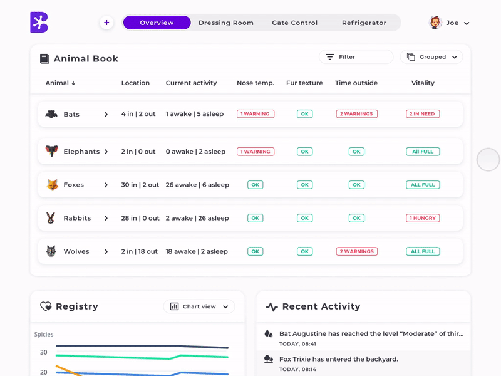Click the Animal Book icon
Screen dimensions: 501x376
pyautogui.click(x=44, y=59)
